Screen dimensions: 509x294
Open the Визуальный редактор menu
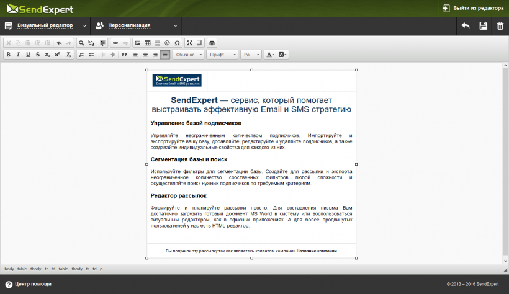point(45,25)
